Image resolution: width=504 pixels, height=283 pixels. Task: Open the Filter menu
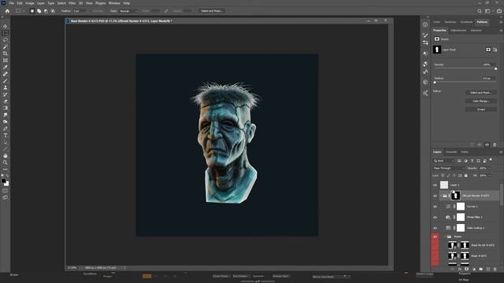click(x=72, y=3)
